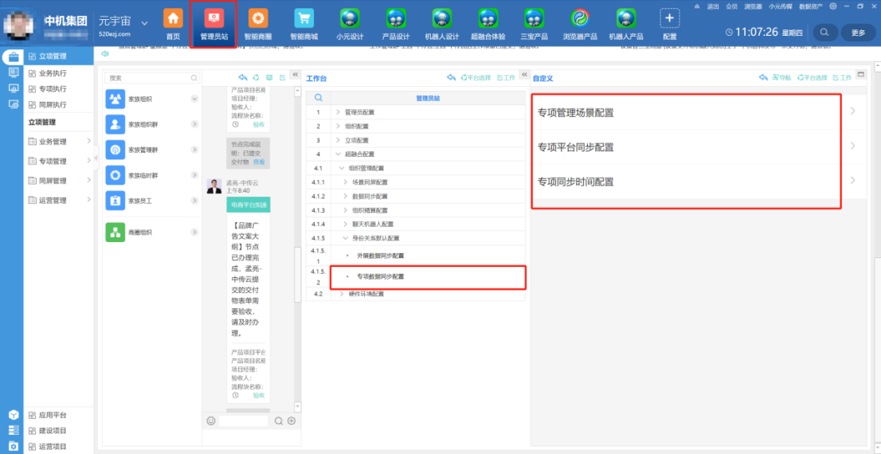Click the 更多 button
Screen dimensions: 881x454
858,33
